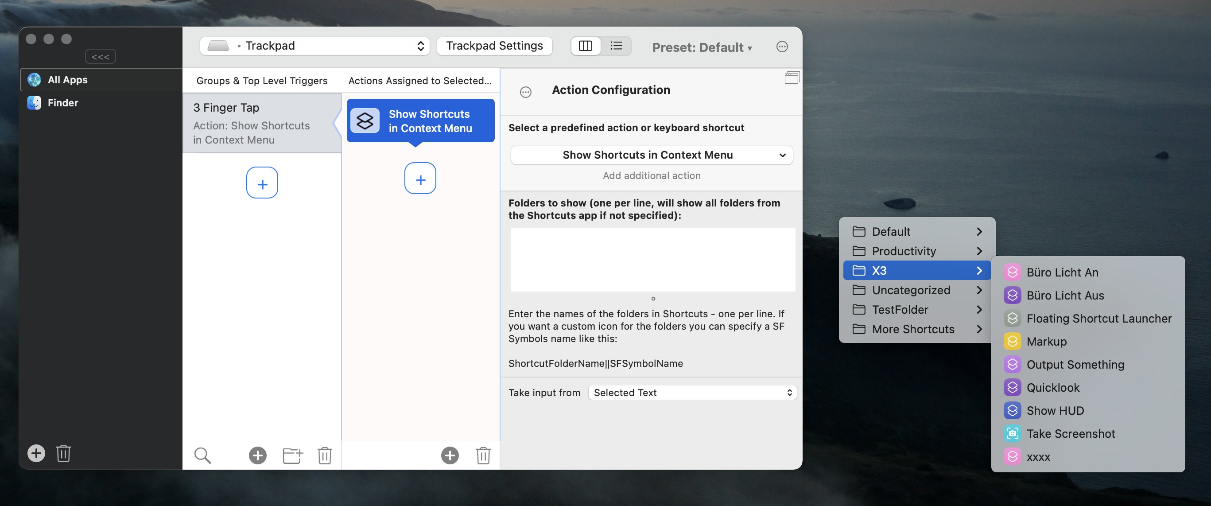Click the Shortcuts icon on selected action

coord(365,121)
